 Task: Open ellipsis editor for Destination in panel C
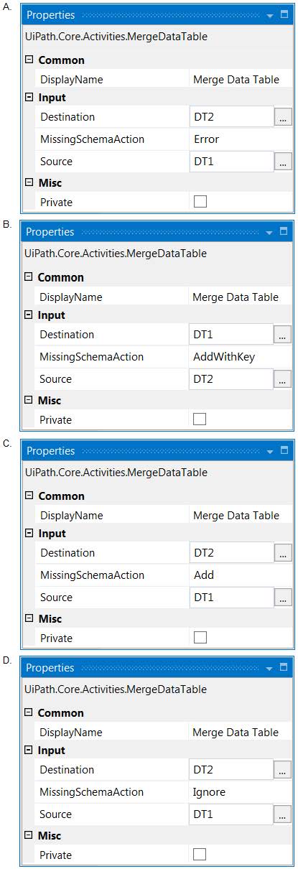(283, 553)
